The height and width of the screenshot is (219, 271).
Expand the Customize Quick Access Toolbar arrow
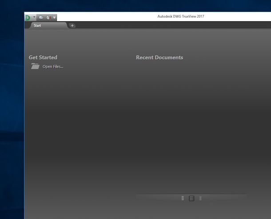pyautogui.click(x=54, y=17)
